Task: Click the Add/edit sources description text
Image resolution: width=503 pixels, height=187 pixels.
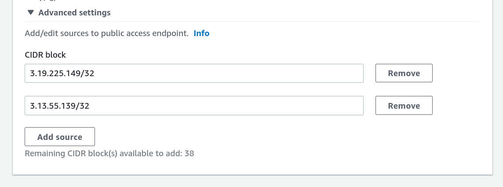Action: tap(106, 33)
